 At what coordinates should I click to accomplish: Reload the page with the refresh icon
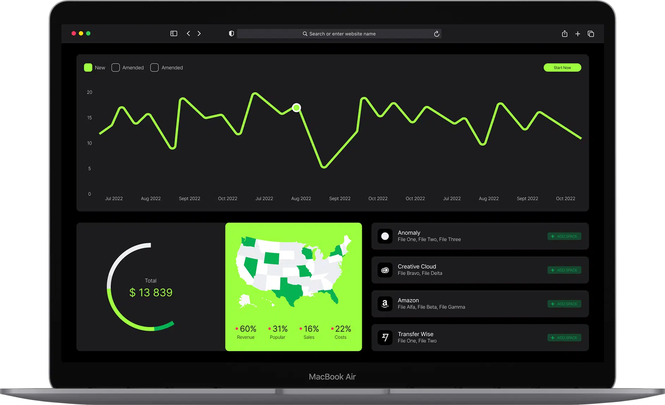click(437, 34)
